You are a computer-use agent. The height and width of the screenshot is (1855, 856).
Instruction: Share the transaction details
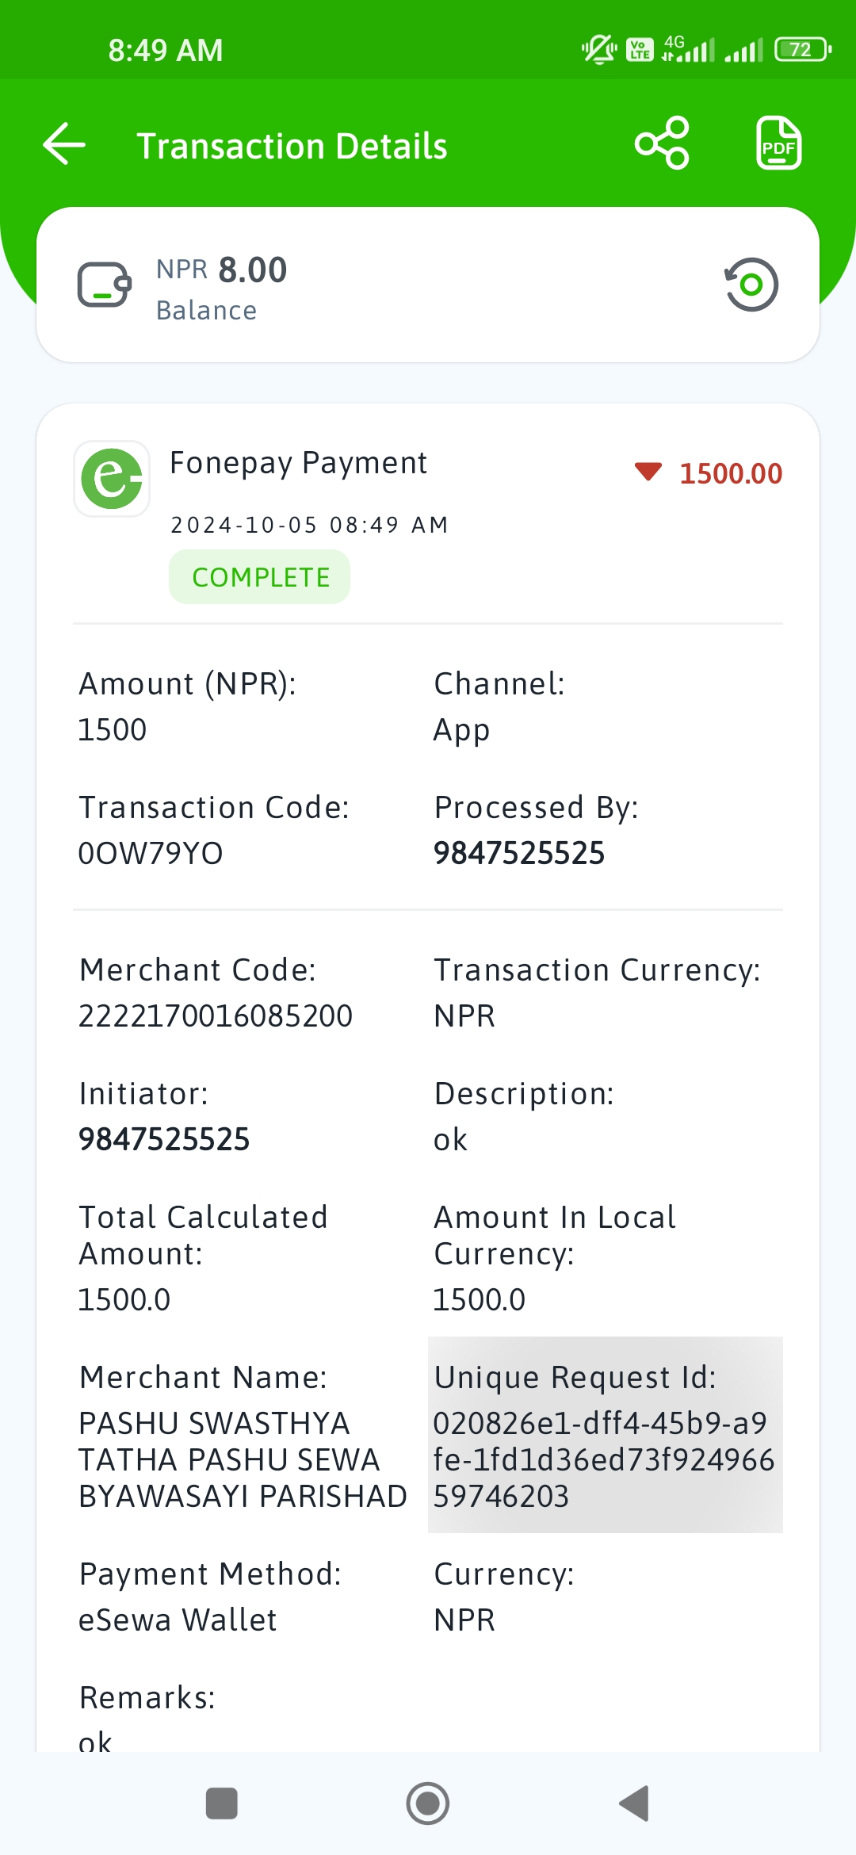[662, 143]
